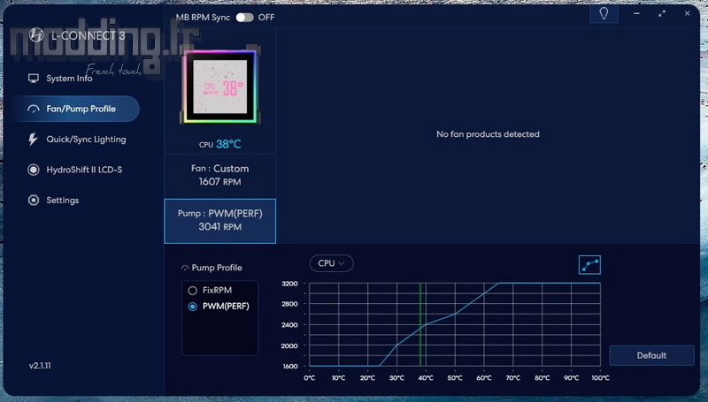
Task: Click the Settings gear icon
Action: (x=34, y=201)
